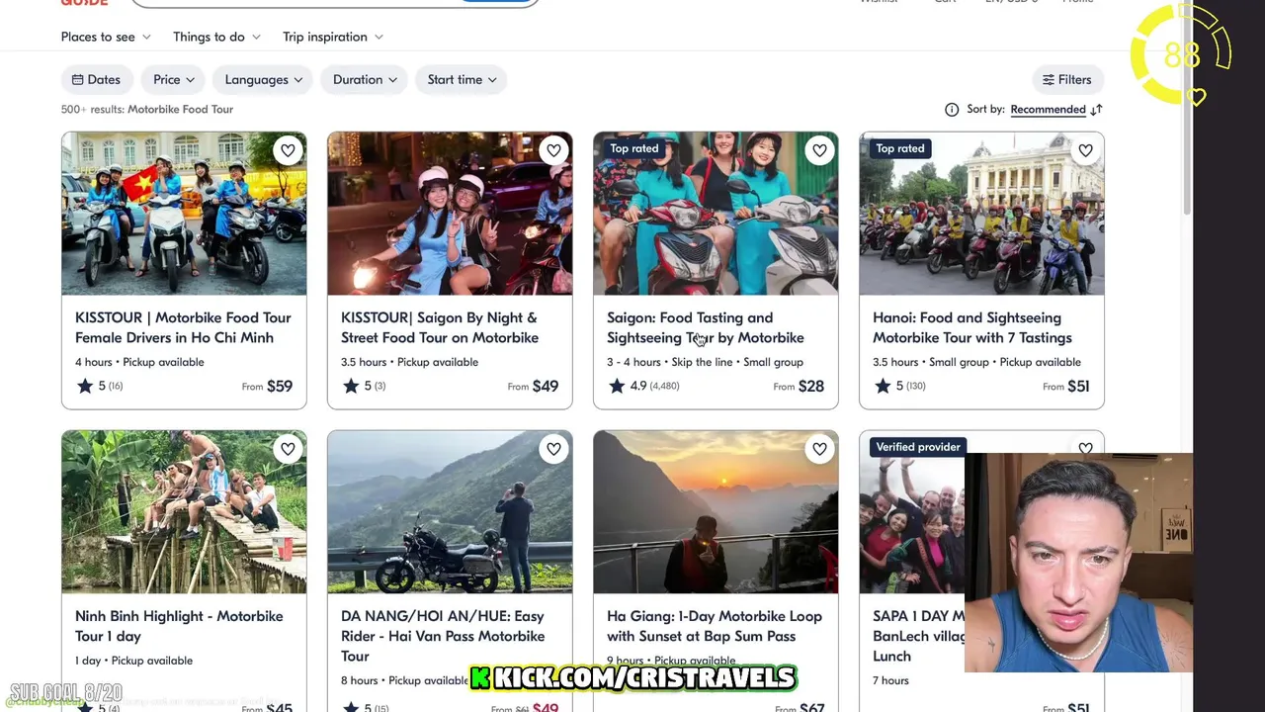This screenshot has width=1265, height=712.
Task: Open Ha Giang 1-Day Motorbike Loop title
Action: (715, 626)
